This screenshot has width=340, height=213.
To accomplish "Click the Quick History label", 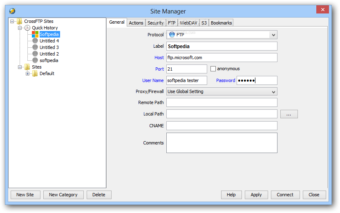I will 45,28.
